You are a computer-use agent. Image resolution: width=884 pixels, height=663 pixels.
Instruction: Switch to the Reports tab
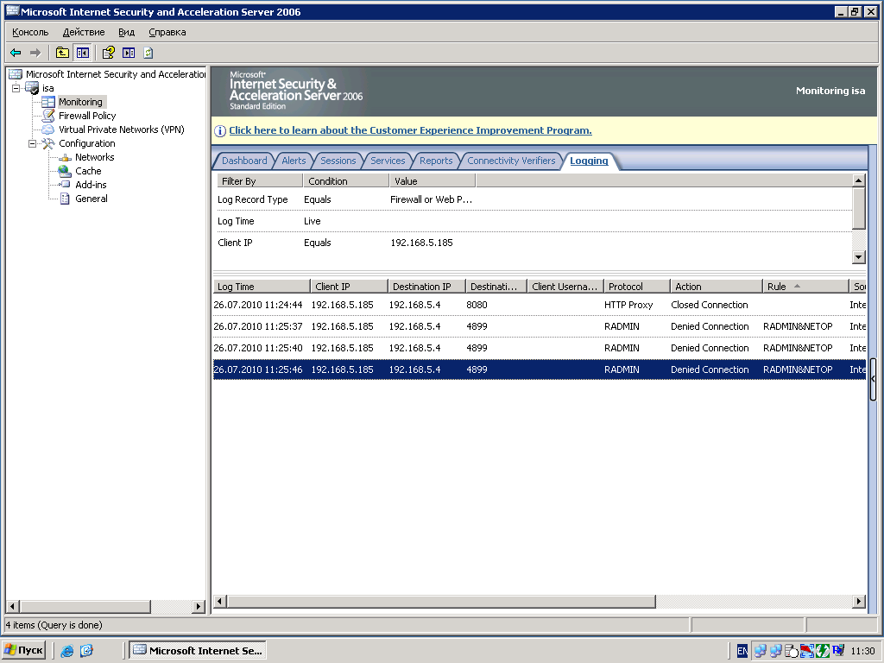tap(436, 161)
